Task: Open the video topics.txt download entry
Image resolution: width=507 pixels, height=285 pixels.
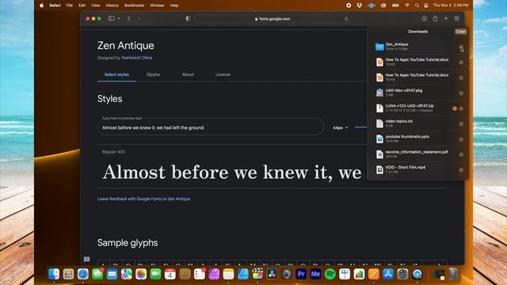Action: [417, 123]
